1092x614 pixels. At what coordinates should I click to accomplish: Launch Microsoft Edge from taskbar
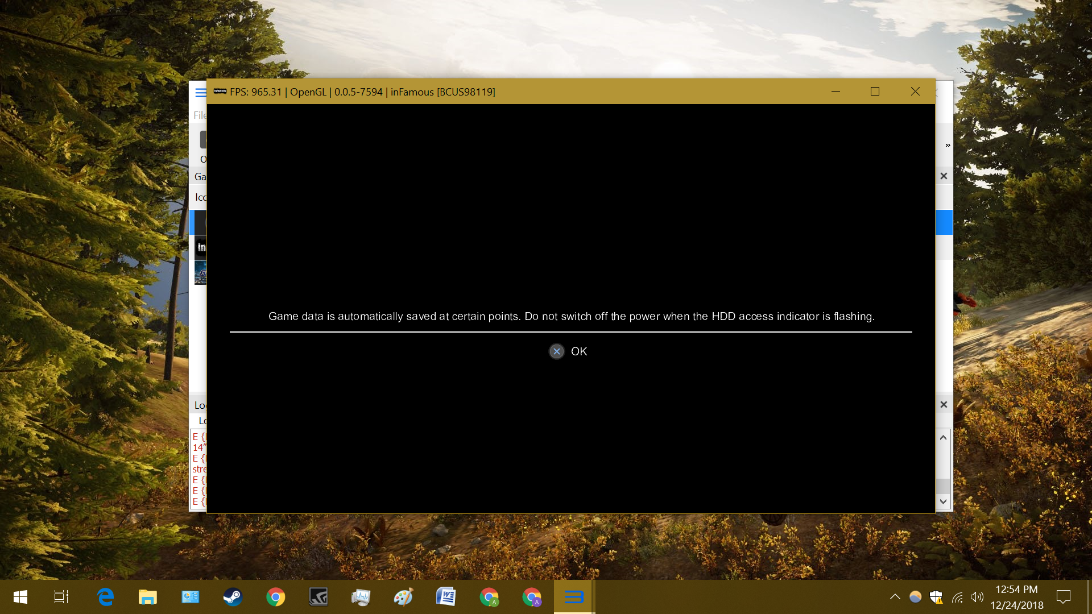(105, 597)
